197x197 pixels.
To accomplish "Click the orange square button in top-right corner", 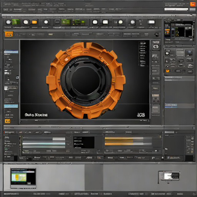I will pos(193,4).
